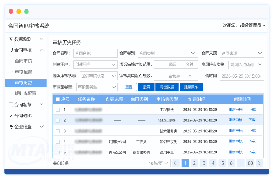Toggle the select-all checkbox in table header

pos(58,99)
